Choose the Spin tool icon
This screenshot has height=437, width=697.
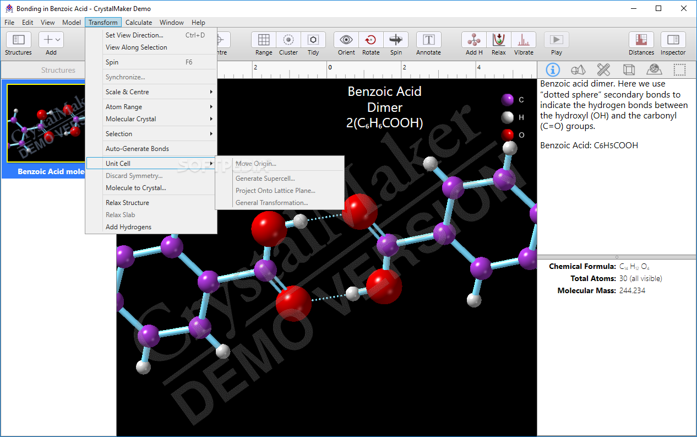tap(396, 40)
